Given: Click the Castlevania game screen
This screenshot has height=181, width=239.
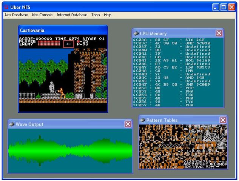Looking at the screenshot, I should (x=63, y=74).
